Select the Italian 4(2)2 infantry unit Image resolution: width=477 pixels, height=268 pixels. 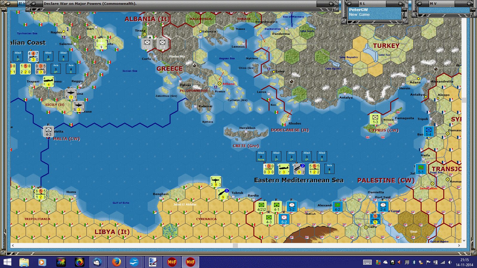coord(261,207)
